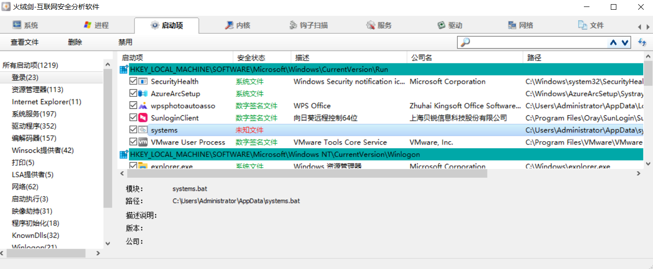Open the 服务 tab
The width and height of the screenshot is (653, 269).
tap(379, 25)
